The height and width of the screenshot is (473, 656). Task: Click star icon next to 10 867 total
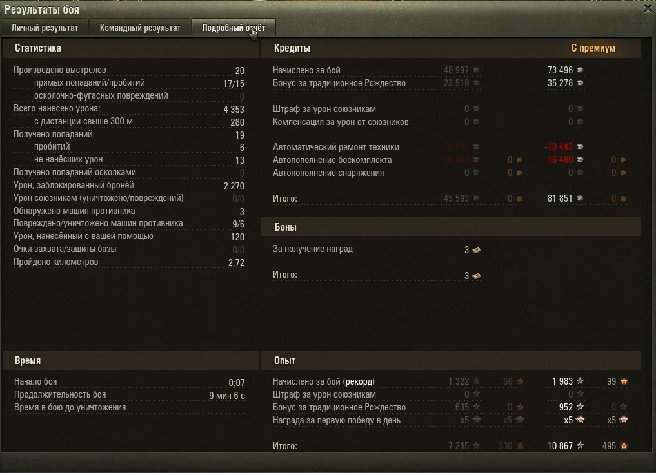coord(581,446)
